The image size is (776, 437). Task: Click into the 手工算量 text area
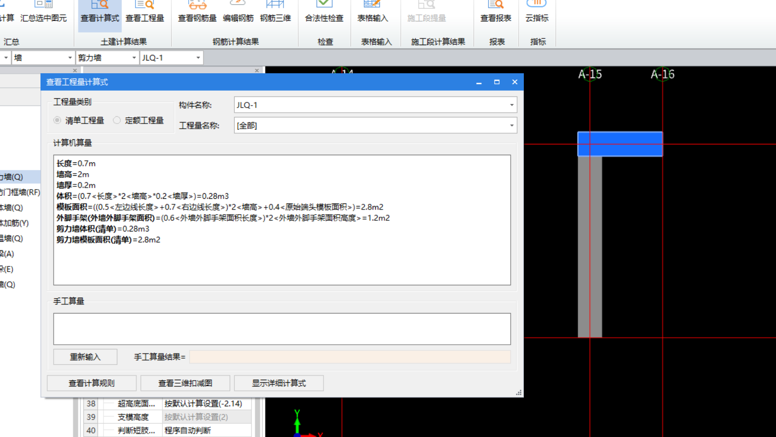[282, 329]
